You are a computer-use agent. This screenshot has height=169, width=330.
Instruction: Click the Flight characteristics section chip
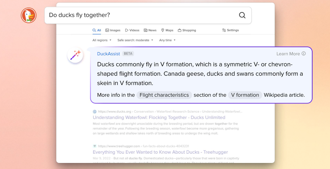tap(164, 95)
